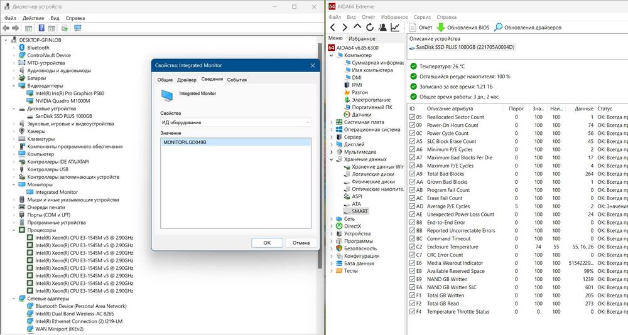
Task: Toggle checkbox for 05 Reallocated Sector Count
Action: (x=412, y=117)
